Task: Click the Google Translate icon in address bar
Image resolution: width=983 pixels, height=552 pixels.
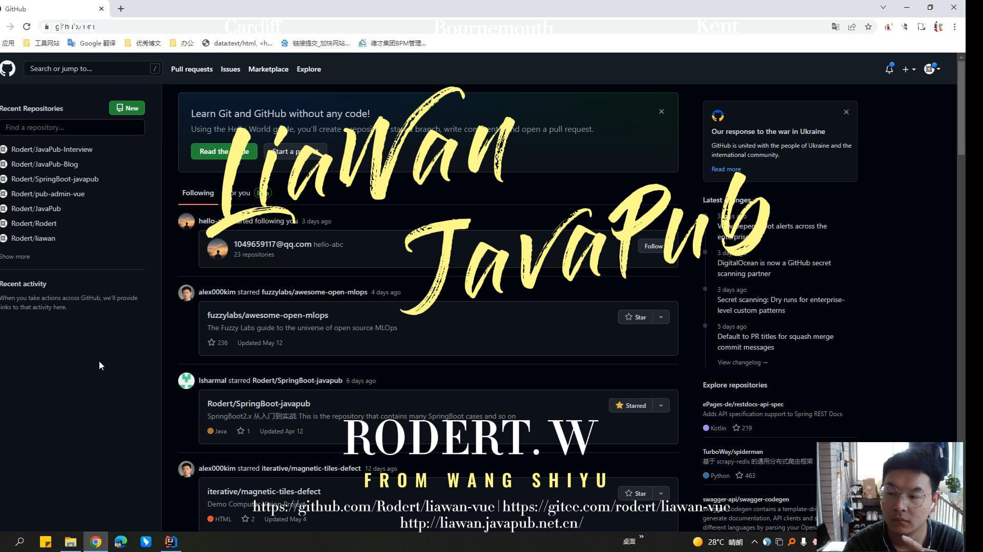Action: (835, 27)
